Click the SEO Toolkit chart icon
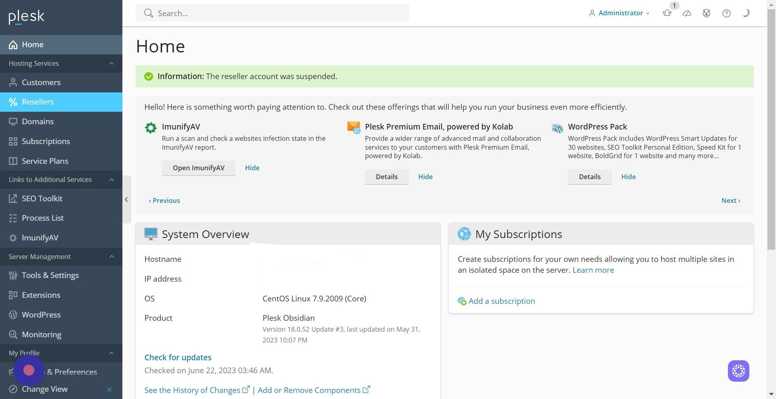 pyautogui.click(x=13, y=198)
